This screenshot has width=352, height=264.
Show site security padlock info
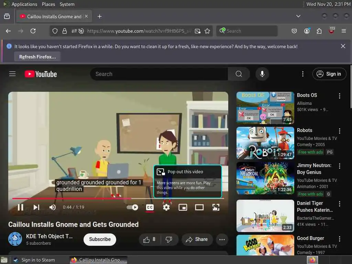click(65, 31)
